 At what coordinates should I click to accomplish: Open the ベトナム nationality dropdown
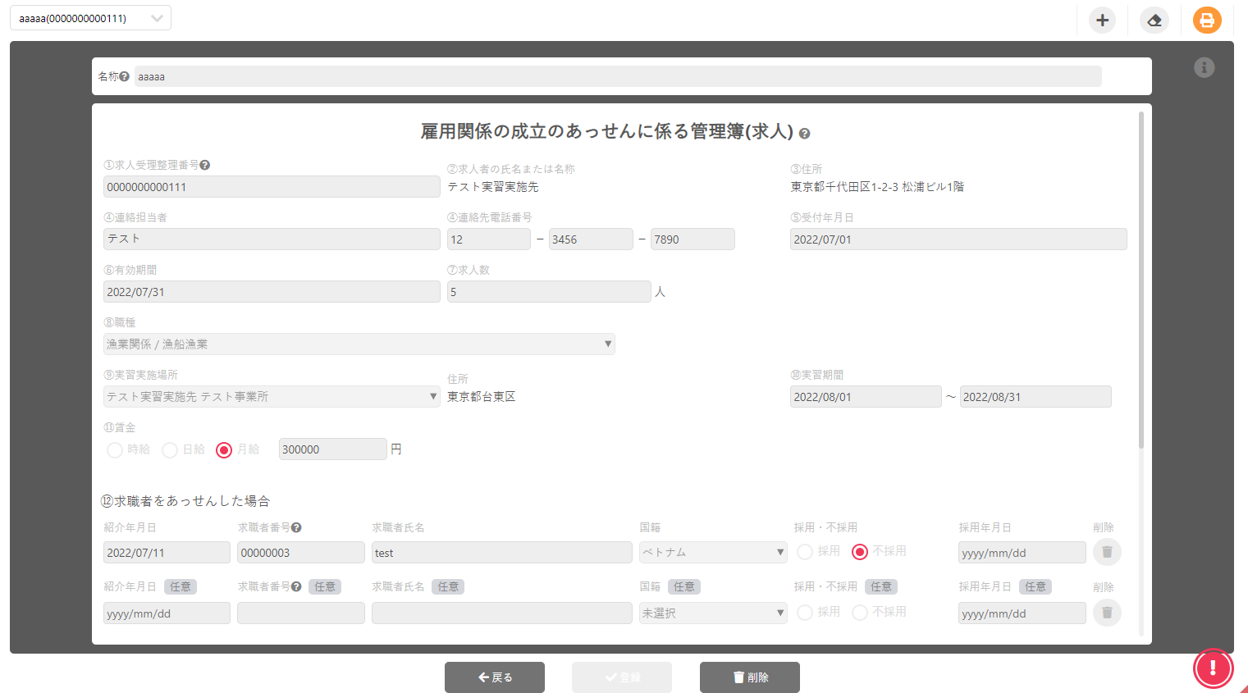tap(712, 553)
